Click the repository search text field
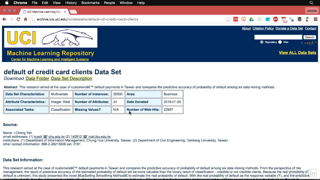This screenshot has height=180, width=320. point(278,37)
